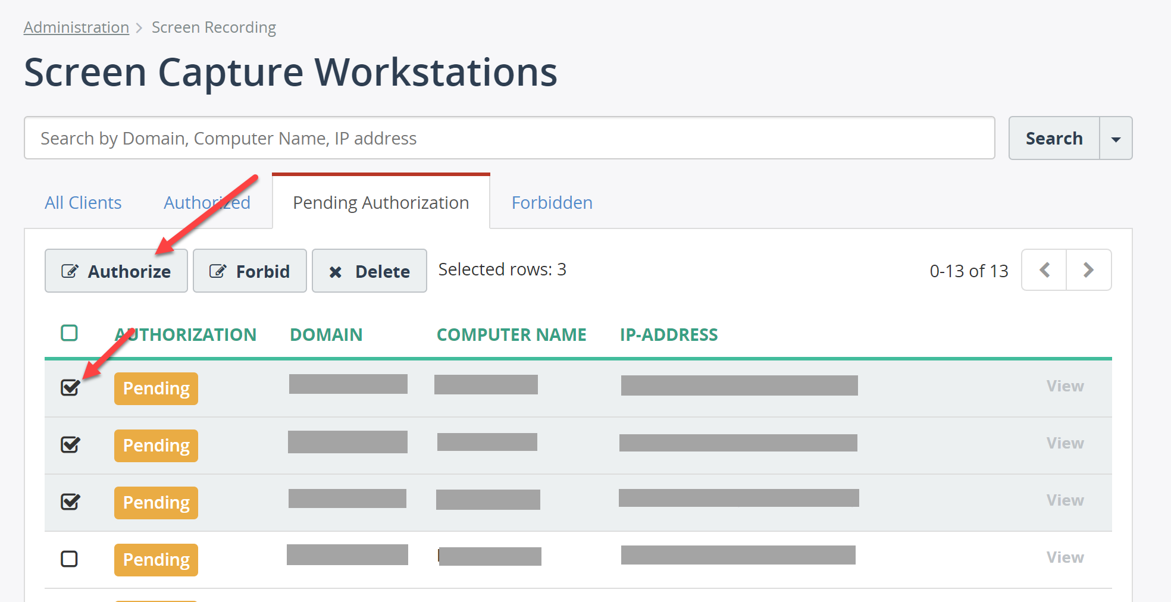Open the Administration breadcrumb link

click(x=76, y=27)
